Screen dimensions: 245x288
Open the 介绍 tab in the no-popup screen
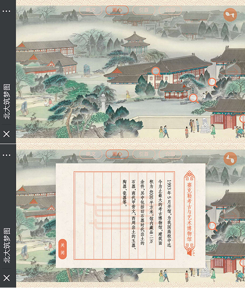pyautogui.click(x=170, y=10)
